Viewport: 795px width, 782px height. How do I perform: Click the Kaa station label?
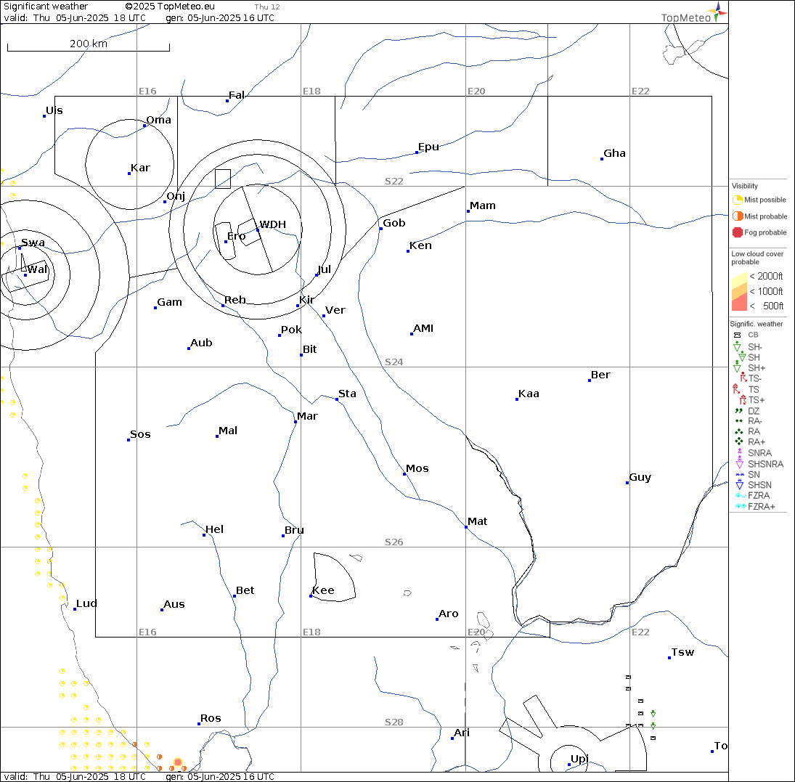coord(529,394)
